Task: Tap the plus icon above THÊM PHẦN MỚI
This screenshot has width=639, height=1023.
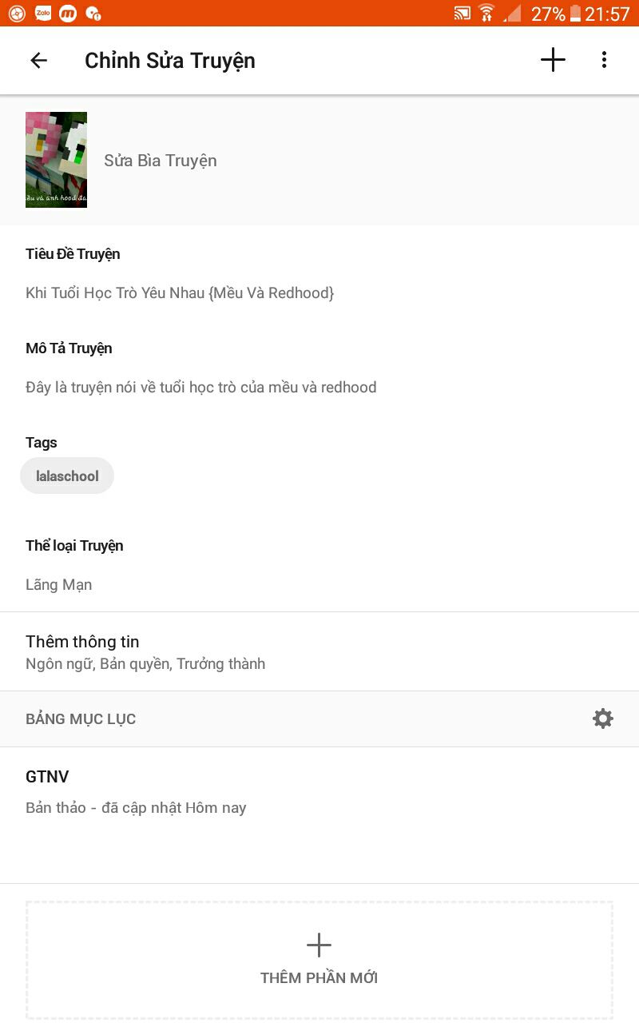Action: pyautogui.click(x=319, y=945)
